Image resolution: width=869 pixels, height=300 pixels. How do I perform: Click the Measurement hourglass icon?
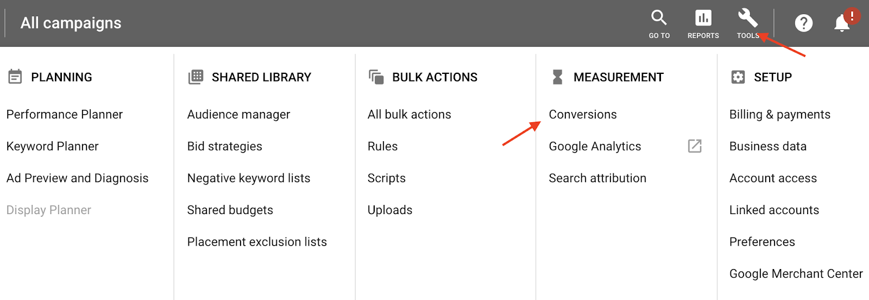click(557, 77)
